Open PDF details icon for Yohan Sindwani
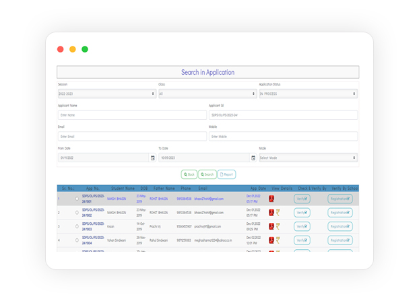The width and height of the screenshot is (419, 303). pos(271,240)
